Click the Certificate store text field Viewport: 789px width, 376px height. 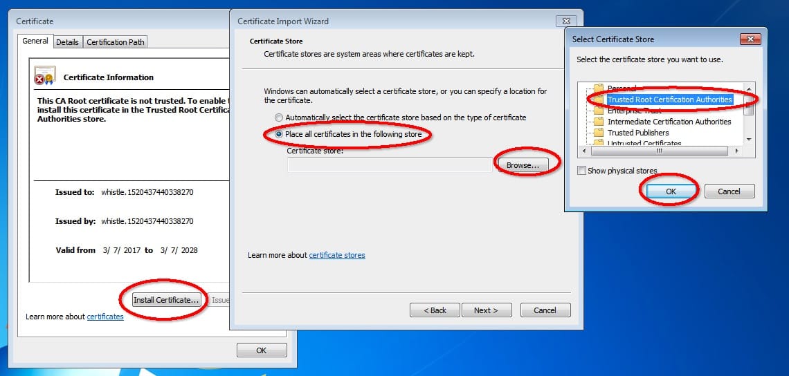pyautogui.click(x=390, y=164)
